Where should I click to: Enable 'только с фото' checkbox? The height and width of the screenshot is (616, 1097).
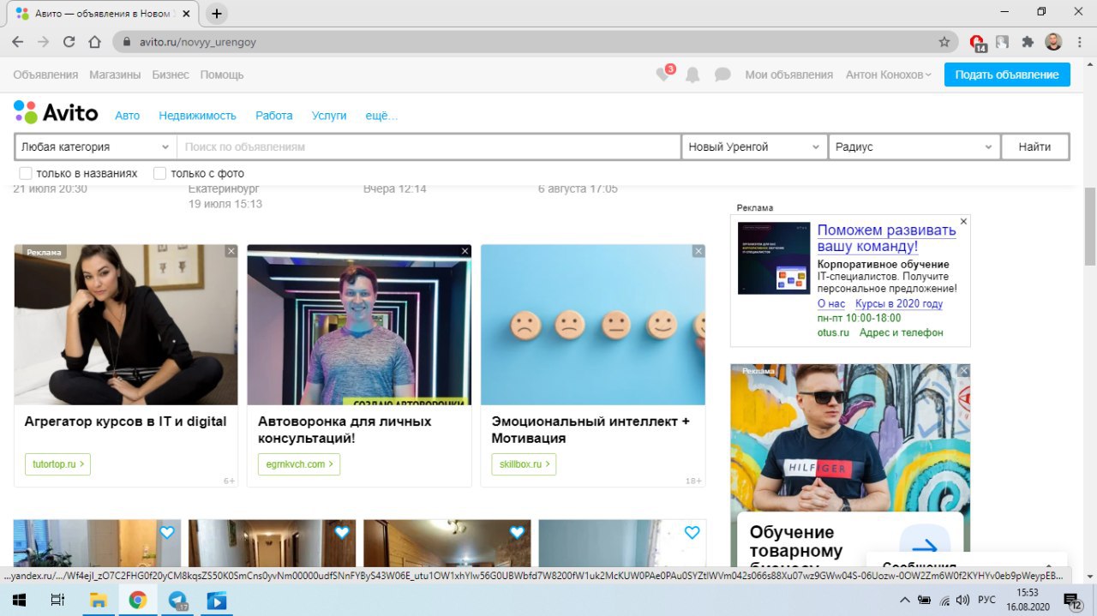tap(159, 173)
